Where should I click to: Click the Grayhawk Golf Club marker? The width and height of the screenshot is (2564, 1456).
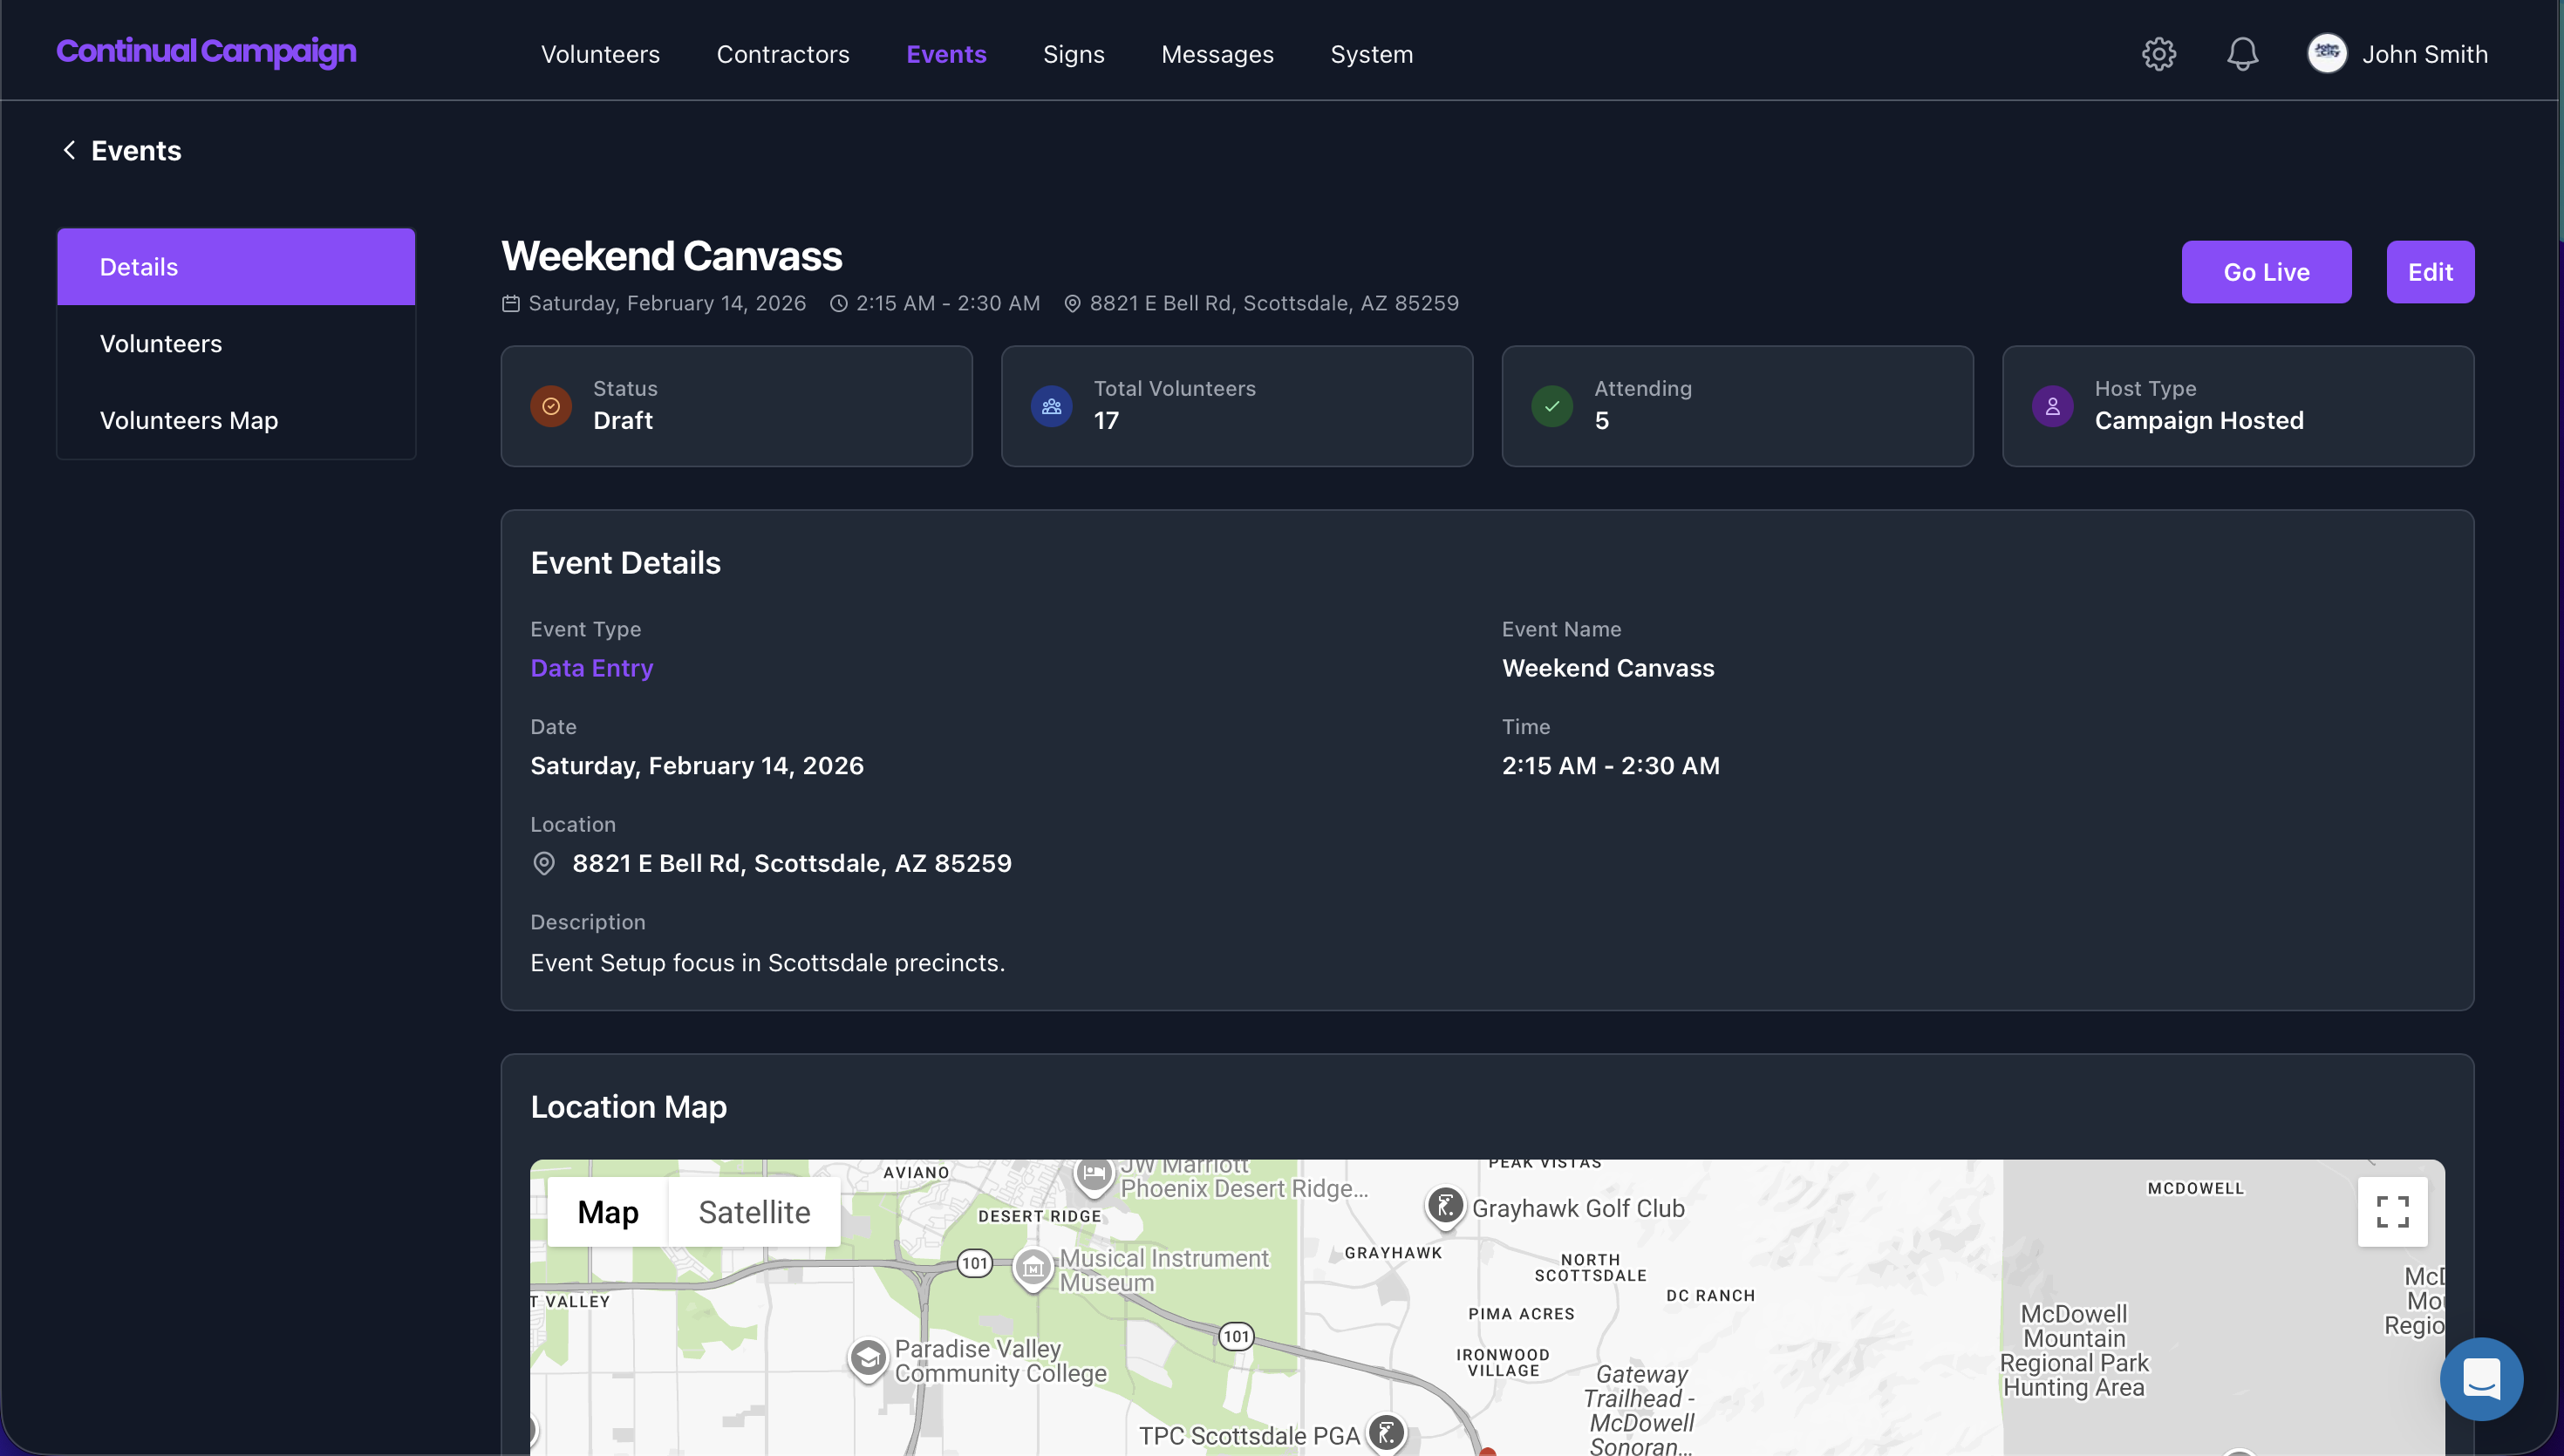(1445, 1206)
